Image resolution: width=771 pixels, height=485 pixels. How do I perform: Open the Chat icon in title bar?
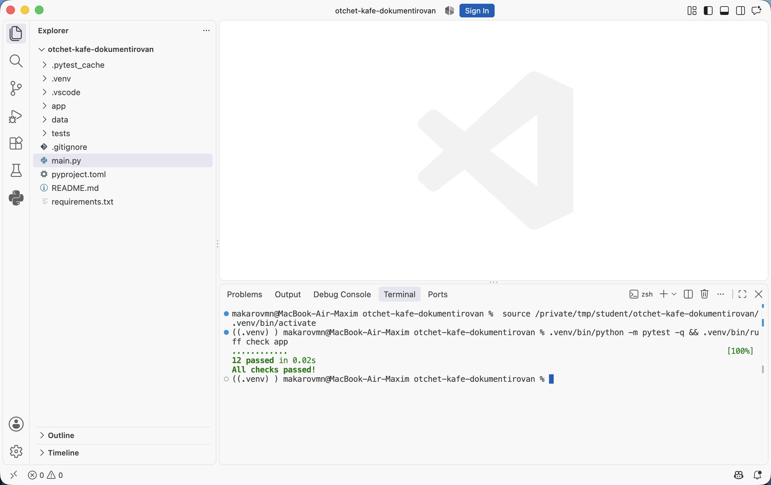click(757, 11)
